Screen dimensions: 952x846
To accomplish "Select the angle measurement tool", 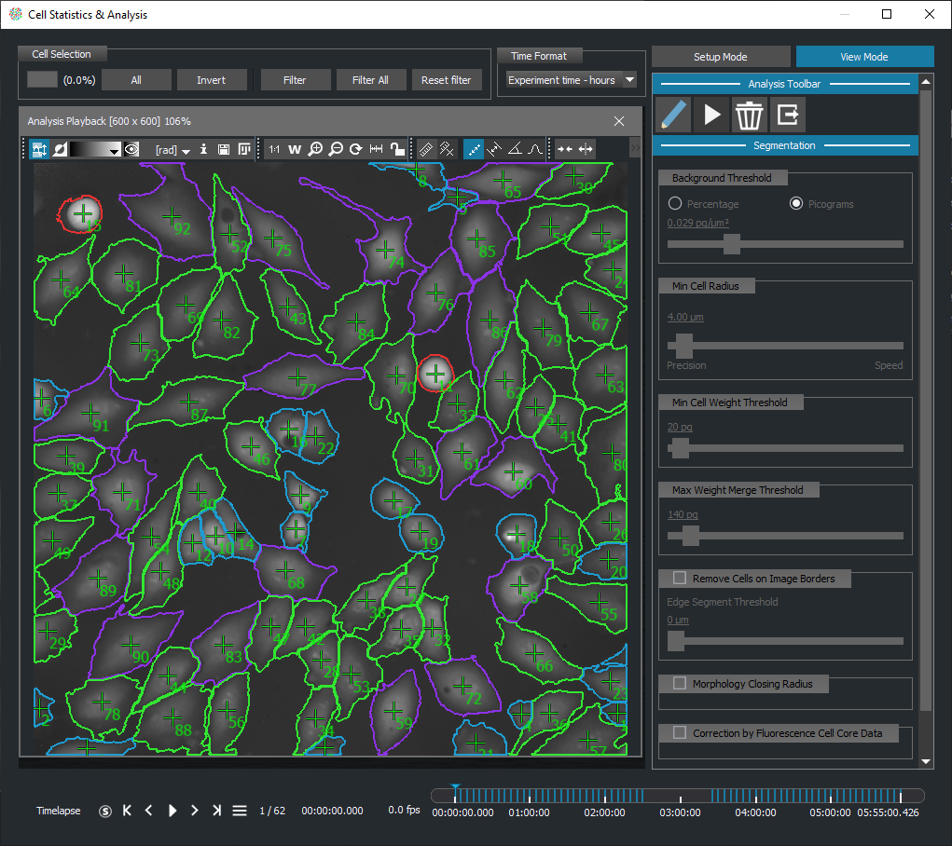I will tap(515, 149).
